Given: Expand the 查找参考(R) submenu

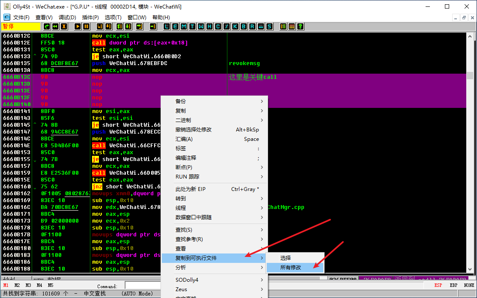Looking at the screenshot, I should [x=215, y=239].
